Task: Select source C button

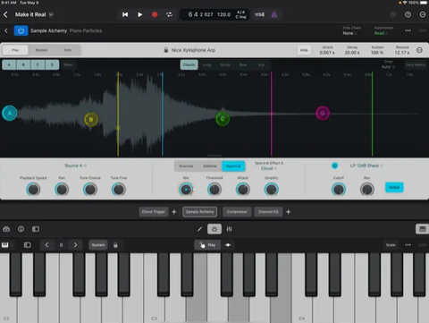Action: pyautogui.click(x=38, y=64)
